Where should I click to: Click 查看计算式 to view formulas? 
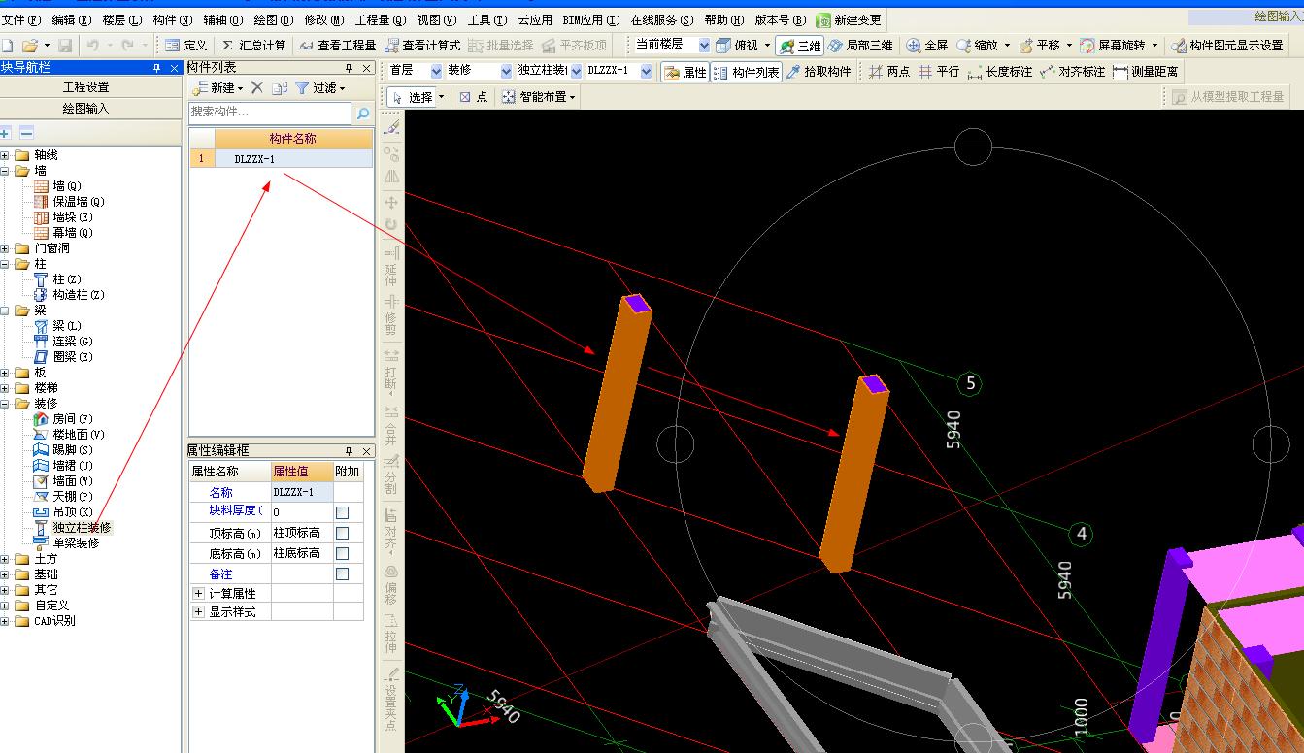click(422, 46)
